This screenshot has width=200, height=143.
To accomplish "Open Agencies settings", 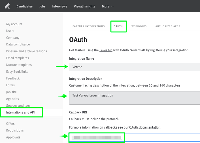I will [12, 99].
